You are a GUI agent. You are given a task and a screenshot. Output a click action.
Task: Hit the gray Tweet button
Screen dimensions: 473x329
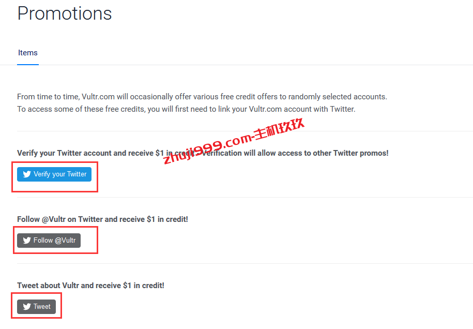point(37,307)
